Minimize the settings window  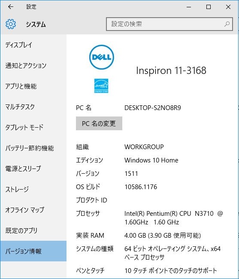(x=189, y=7)
